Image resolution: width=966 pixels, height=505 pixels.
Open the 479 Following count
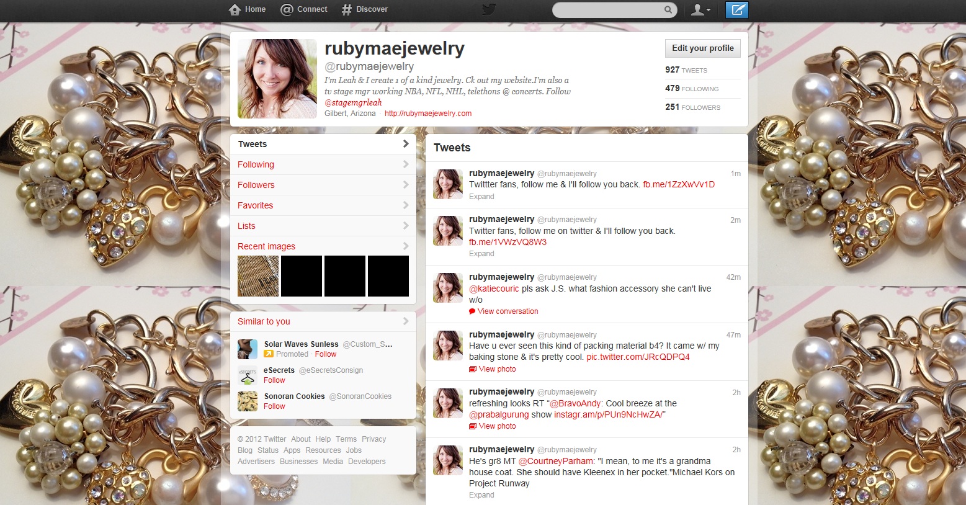692,89
